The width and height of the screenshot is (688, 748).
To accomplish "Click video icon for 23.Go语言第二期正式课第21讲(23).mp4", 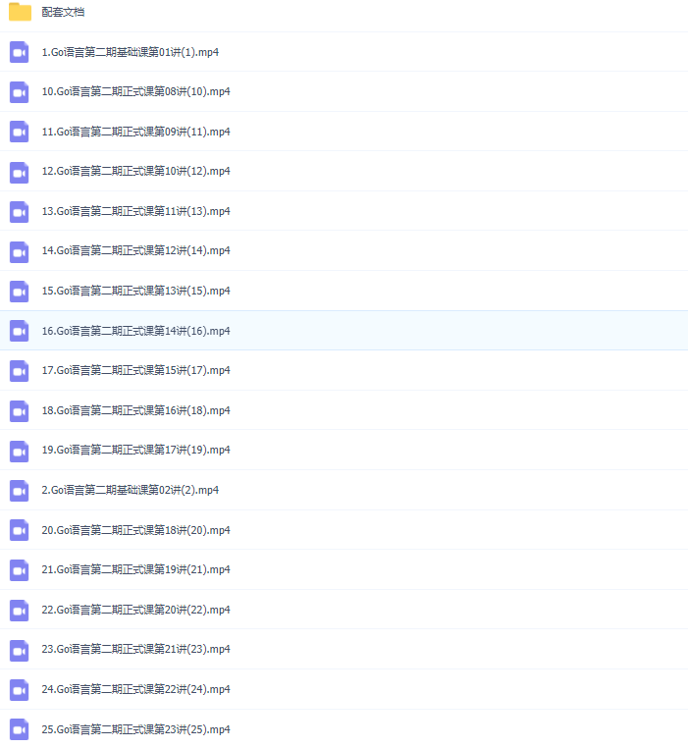I will 19,649.
